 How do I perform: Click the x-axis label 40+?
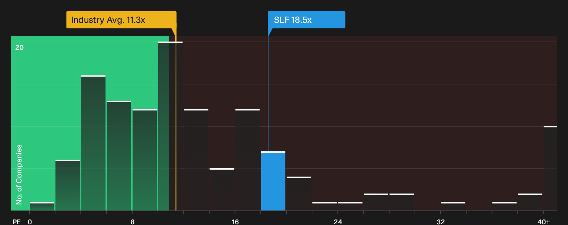pyautogui.click(x=543, y=222)
